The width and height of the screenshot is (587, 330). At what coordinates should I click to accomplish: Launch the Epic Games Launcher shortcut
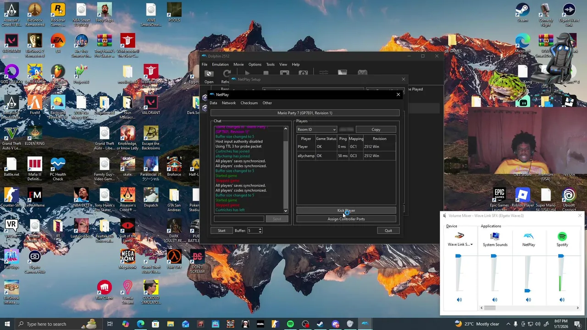pyautogui.click(x=499, y=200)
